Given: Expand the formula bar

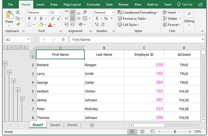Looking at the screenshot, I should point(202,39).
